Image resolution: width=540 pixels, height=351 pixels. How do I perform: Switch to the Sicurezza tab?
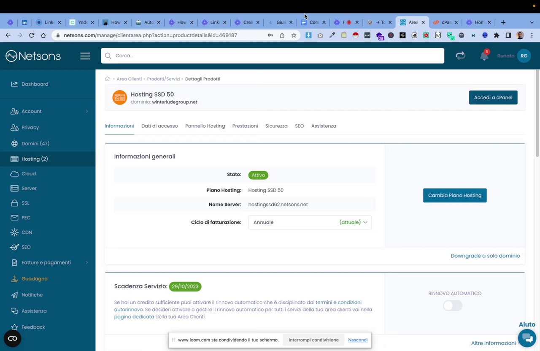click(276, 126)
